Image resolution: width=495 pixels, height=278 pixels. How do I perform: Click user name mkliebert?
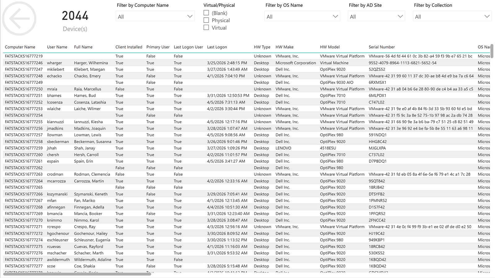click(56, 69)
